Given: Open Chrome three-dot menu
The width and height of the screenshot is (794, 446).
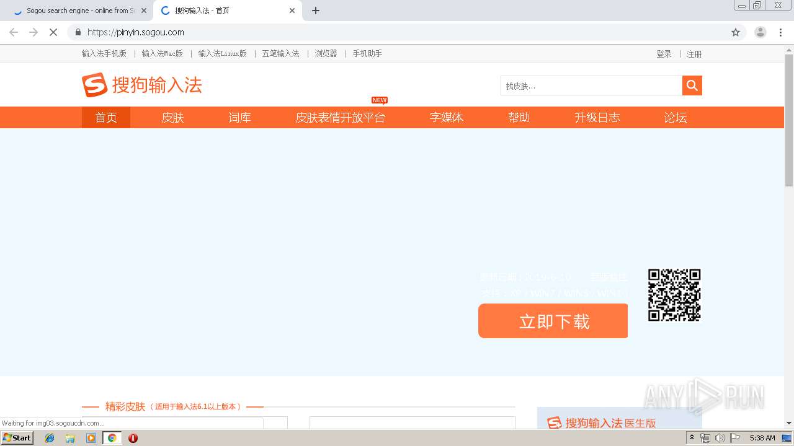Looking at the screenshot, I should 780,32.
